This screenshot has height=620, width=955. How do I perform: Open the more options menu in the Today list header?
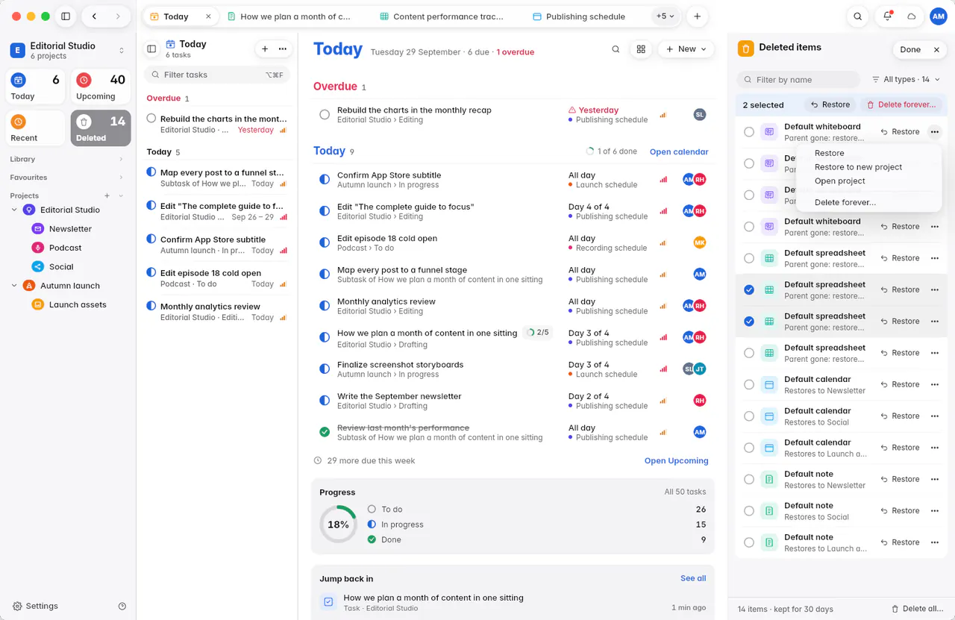tap(283, 49)
